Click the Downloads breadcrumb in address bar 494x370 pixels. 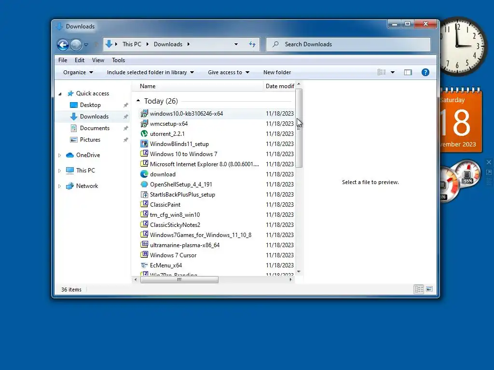pyautogui.click(x=168, y=44)
